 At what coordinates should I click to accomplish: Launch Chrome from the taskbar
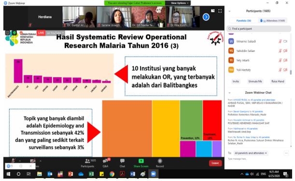[112, 174]
